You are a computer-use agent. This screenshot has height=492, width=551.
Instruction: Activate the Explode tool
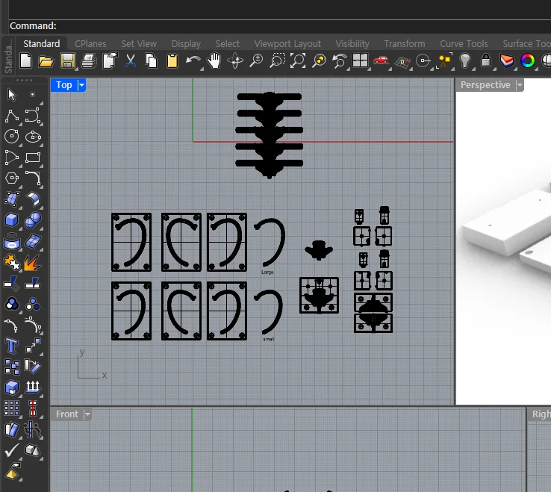(x=32, y=262)
